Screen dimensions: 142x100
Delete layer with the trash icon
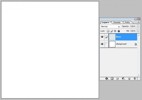tap(135, 79)
